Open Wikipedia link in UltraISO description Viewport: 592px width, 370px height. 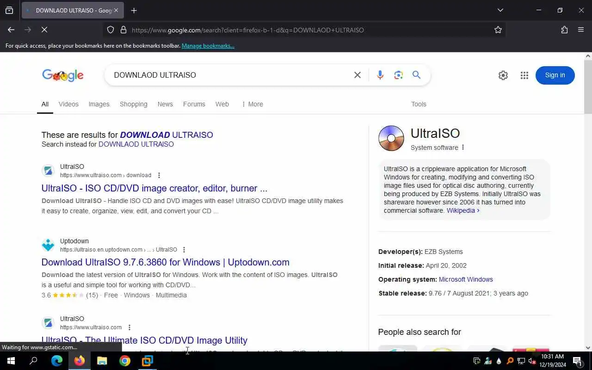point(463,210)
